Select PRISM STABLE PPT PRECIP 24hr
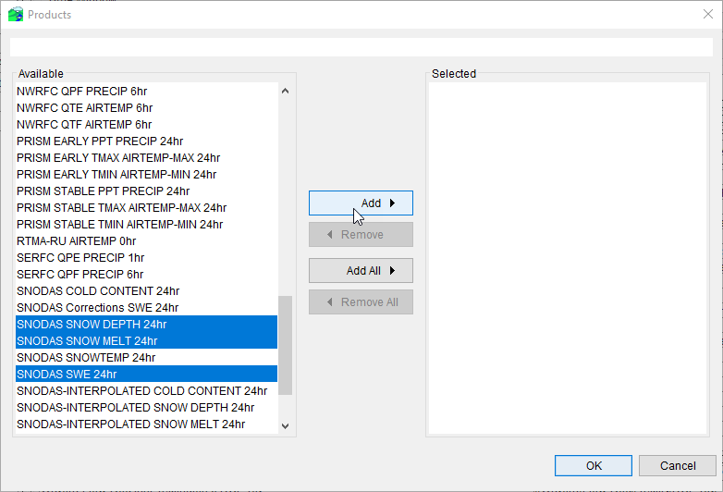Screen dimensions: 723x492 click(147, 191)
